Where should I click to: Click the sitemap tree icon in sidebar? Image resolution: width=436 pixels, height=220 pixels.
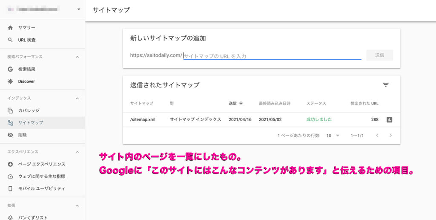[x=10, y=122]
